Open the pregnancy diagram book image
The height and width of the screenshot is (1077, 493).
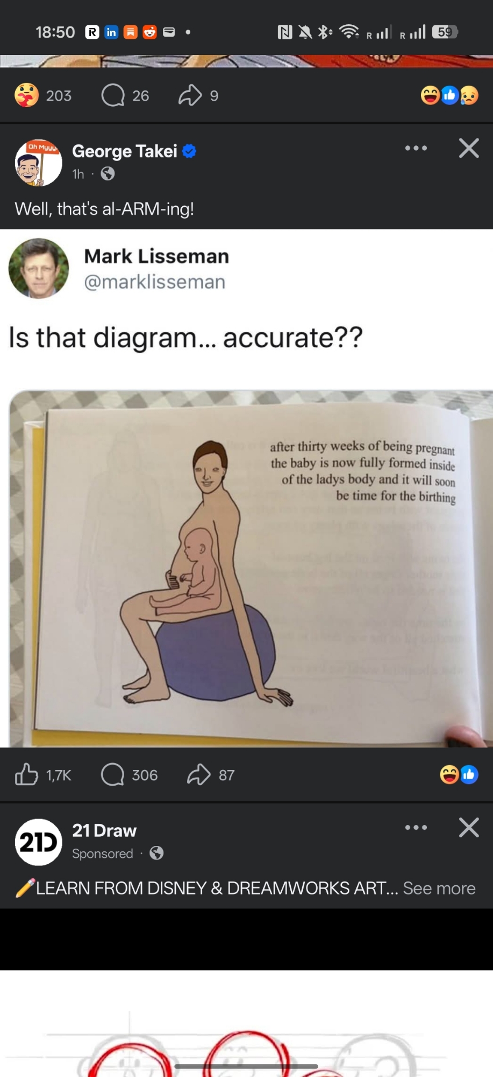tap(251, 569)
